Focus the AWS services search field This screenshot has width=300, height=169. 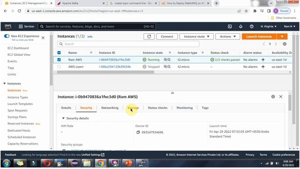[97, 26]
